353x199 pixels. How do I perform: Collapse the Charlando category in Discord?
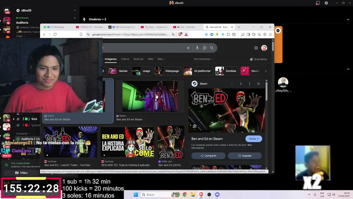point(23,133)
